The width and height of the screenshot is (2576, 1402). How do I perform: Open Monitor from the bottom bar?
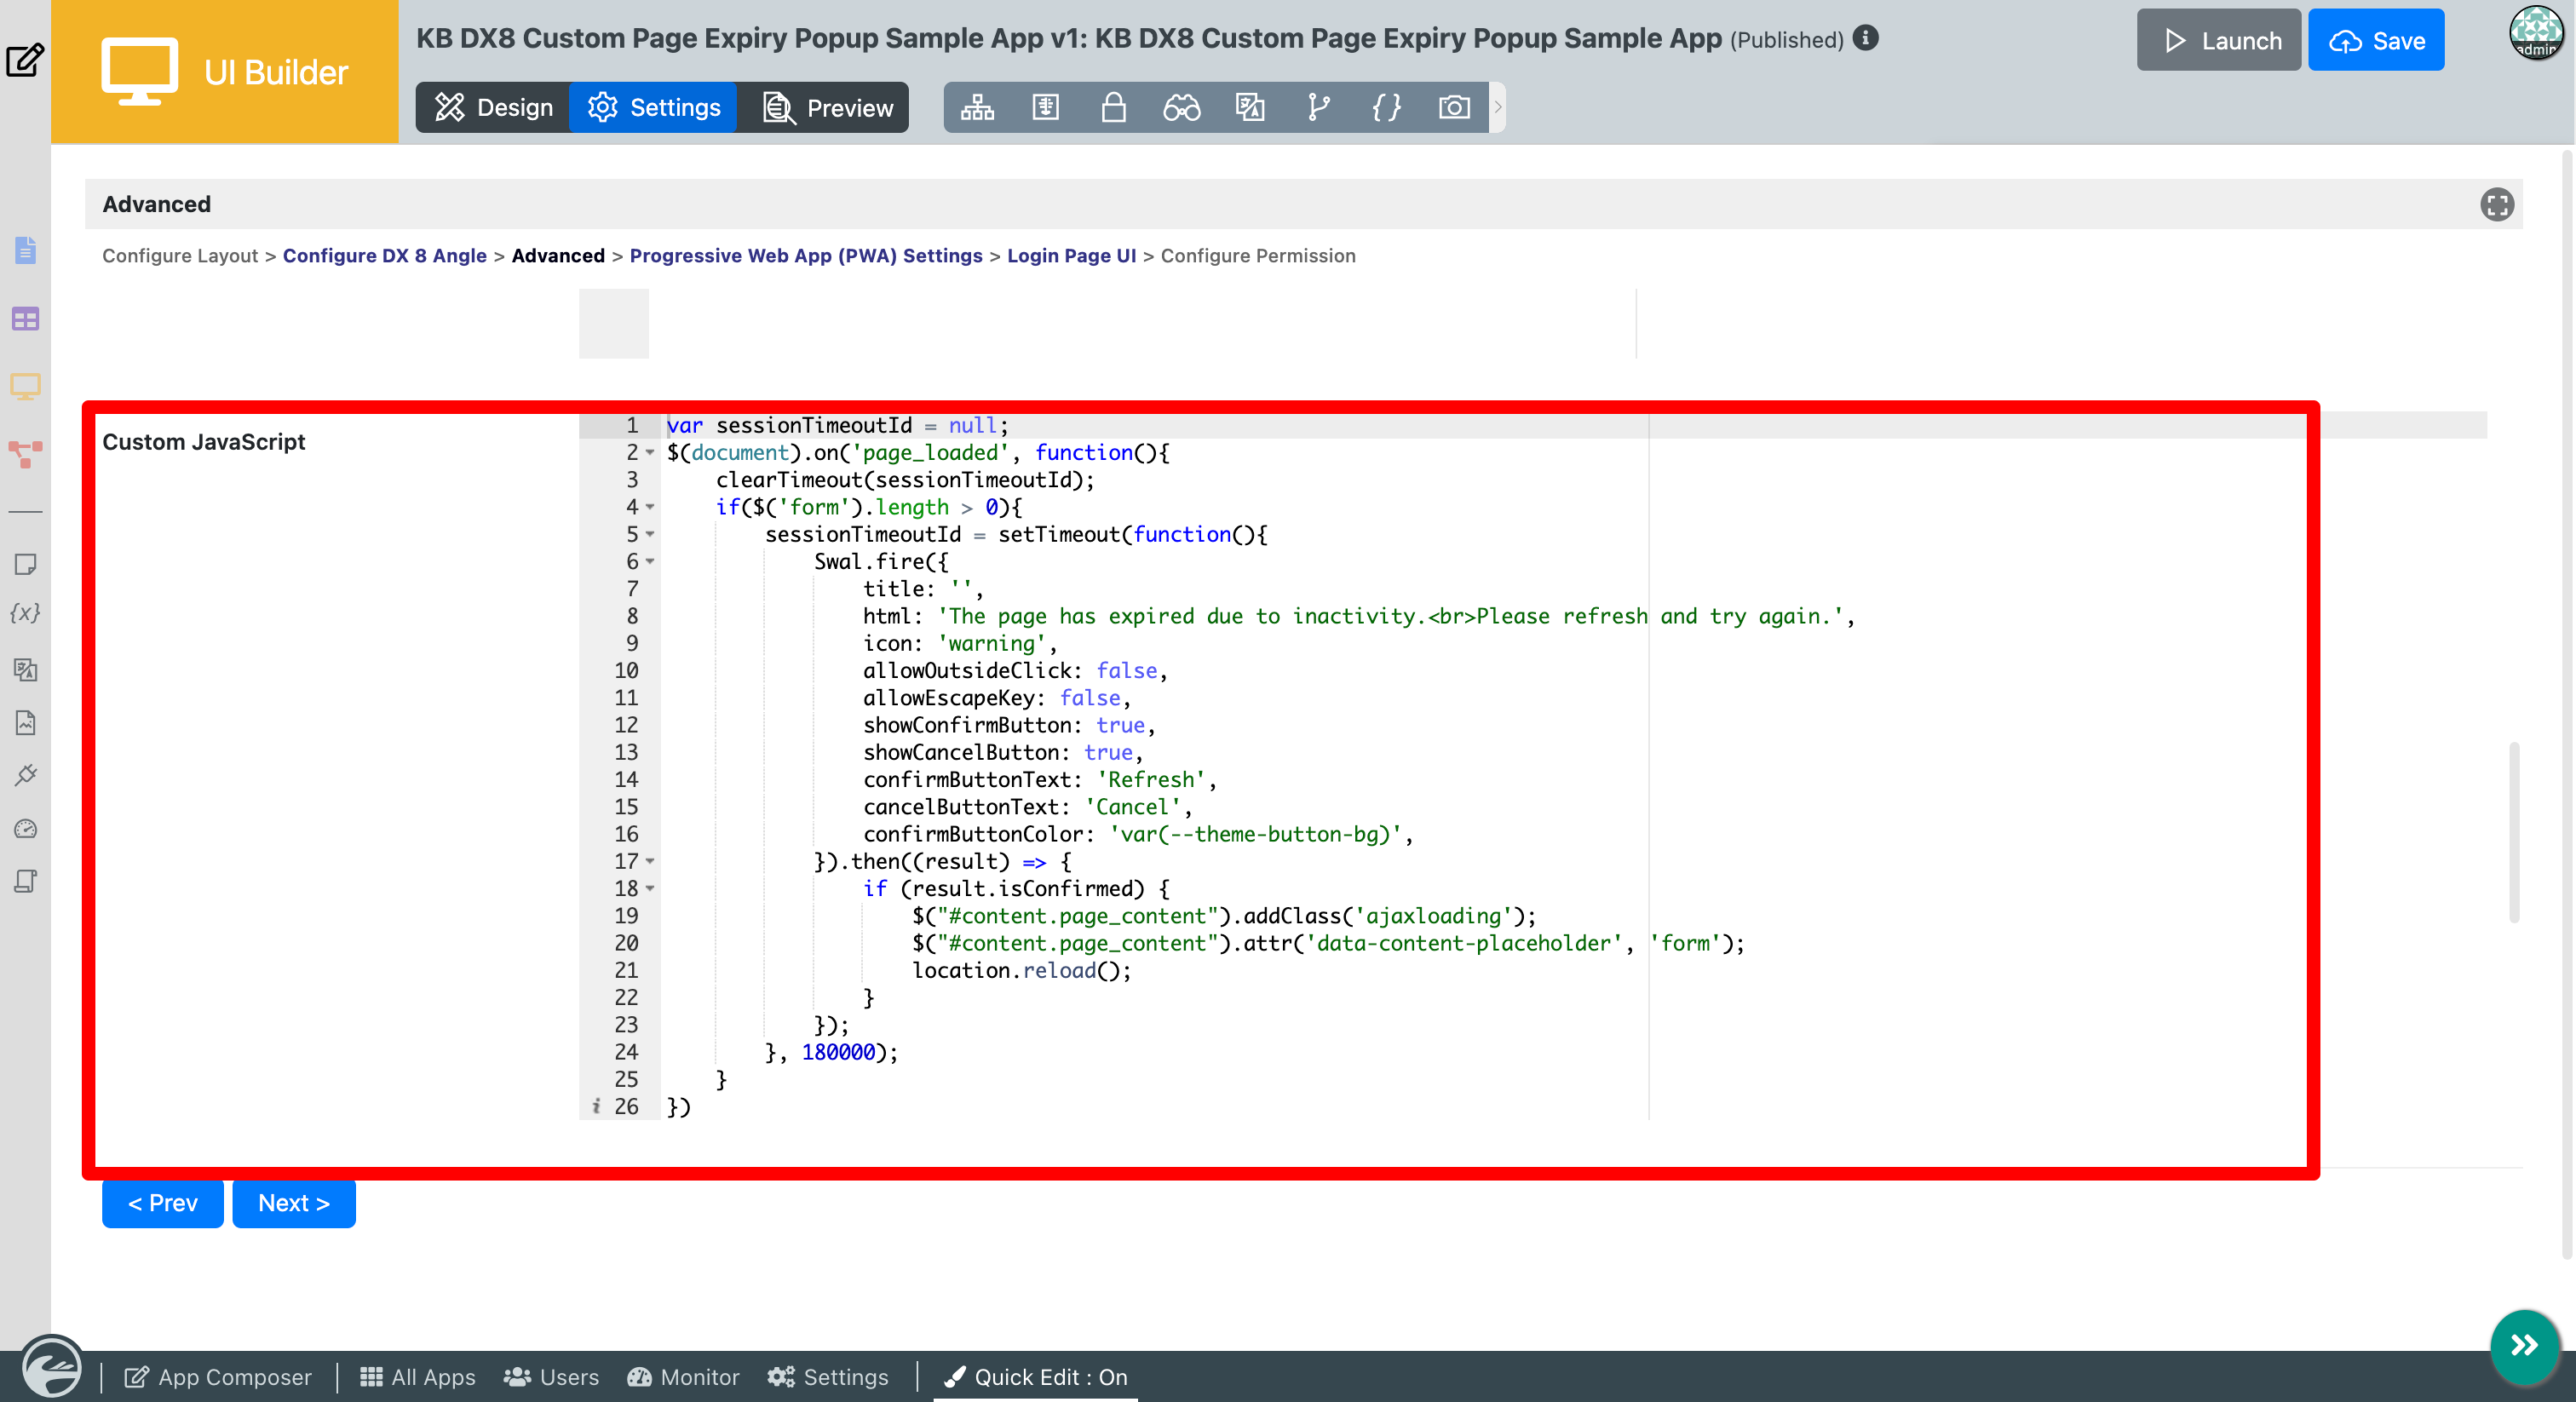[683, 1377]
